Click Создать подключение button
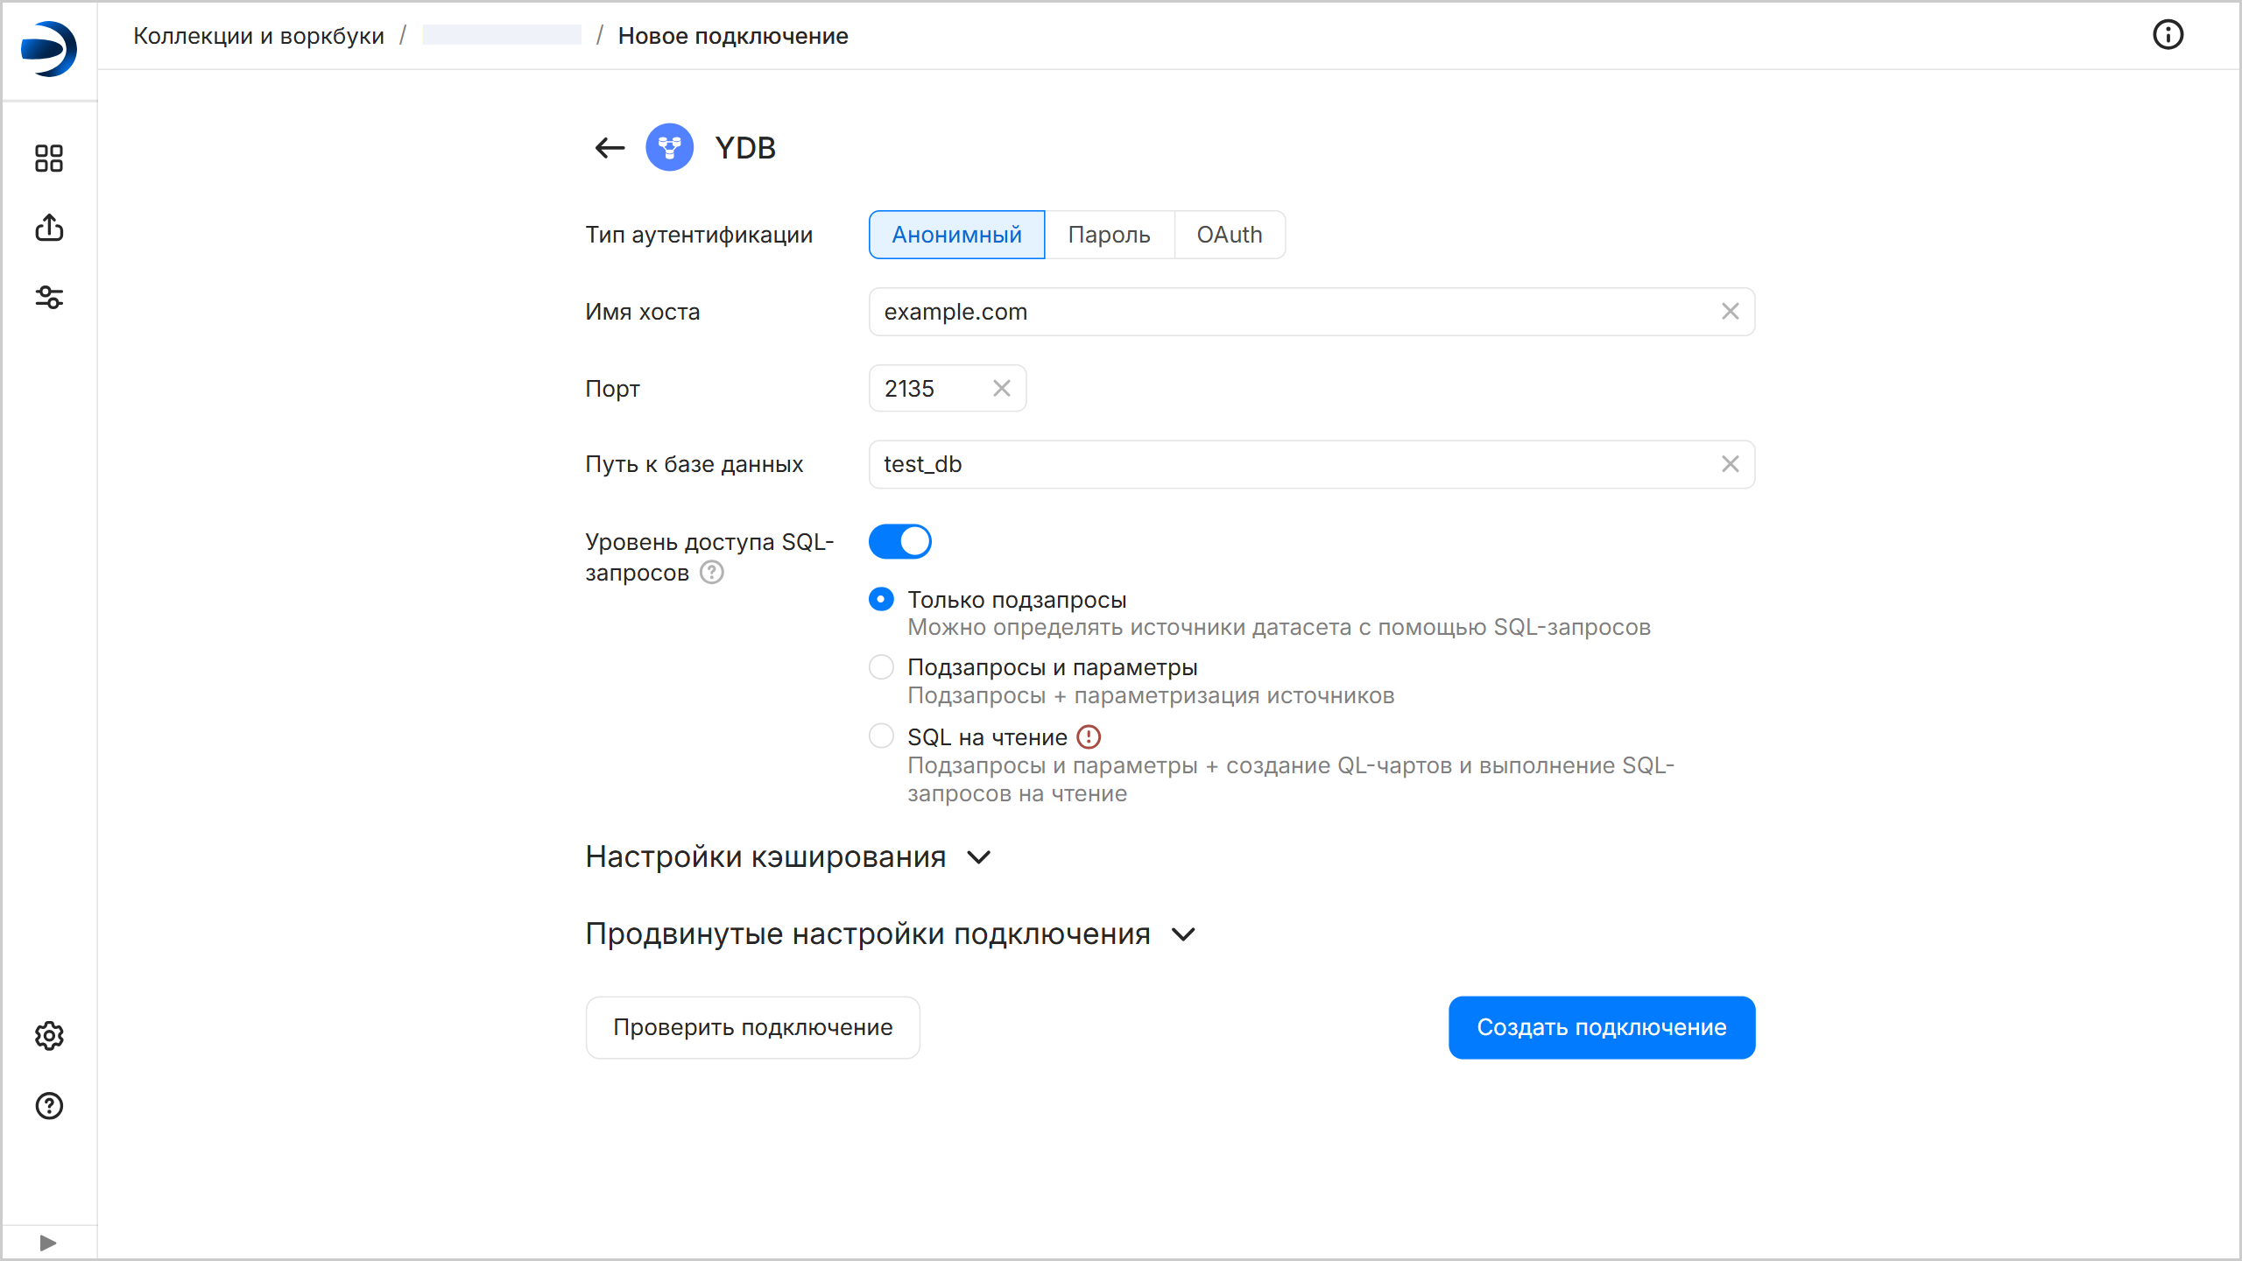 coord(1602,1027)
